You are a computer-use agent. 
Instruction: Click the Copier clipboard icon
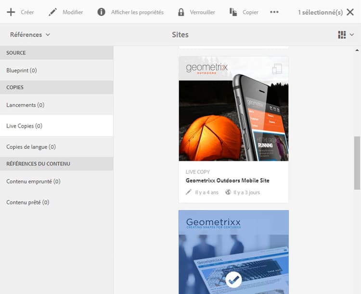[233, 12]
